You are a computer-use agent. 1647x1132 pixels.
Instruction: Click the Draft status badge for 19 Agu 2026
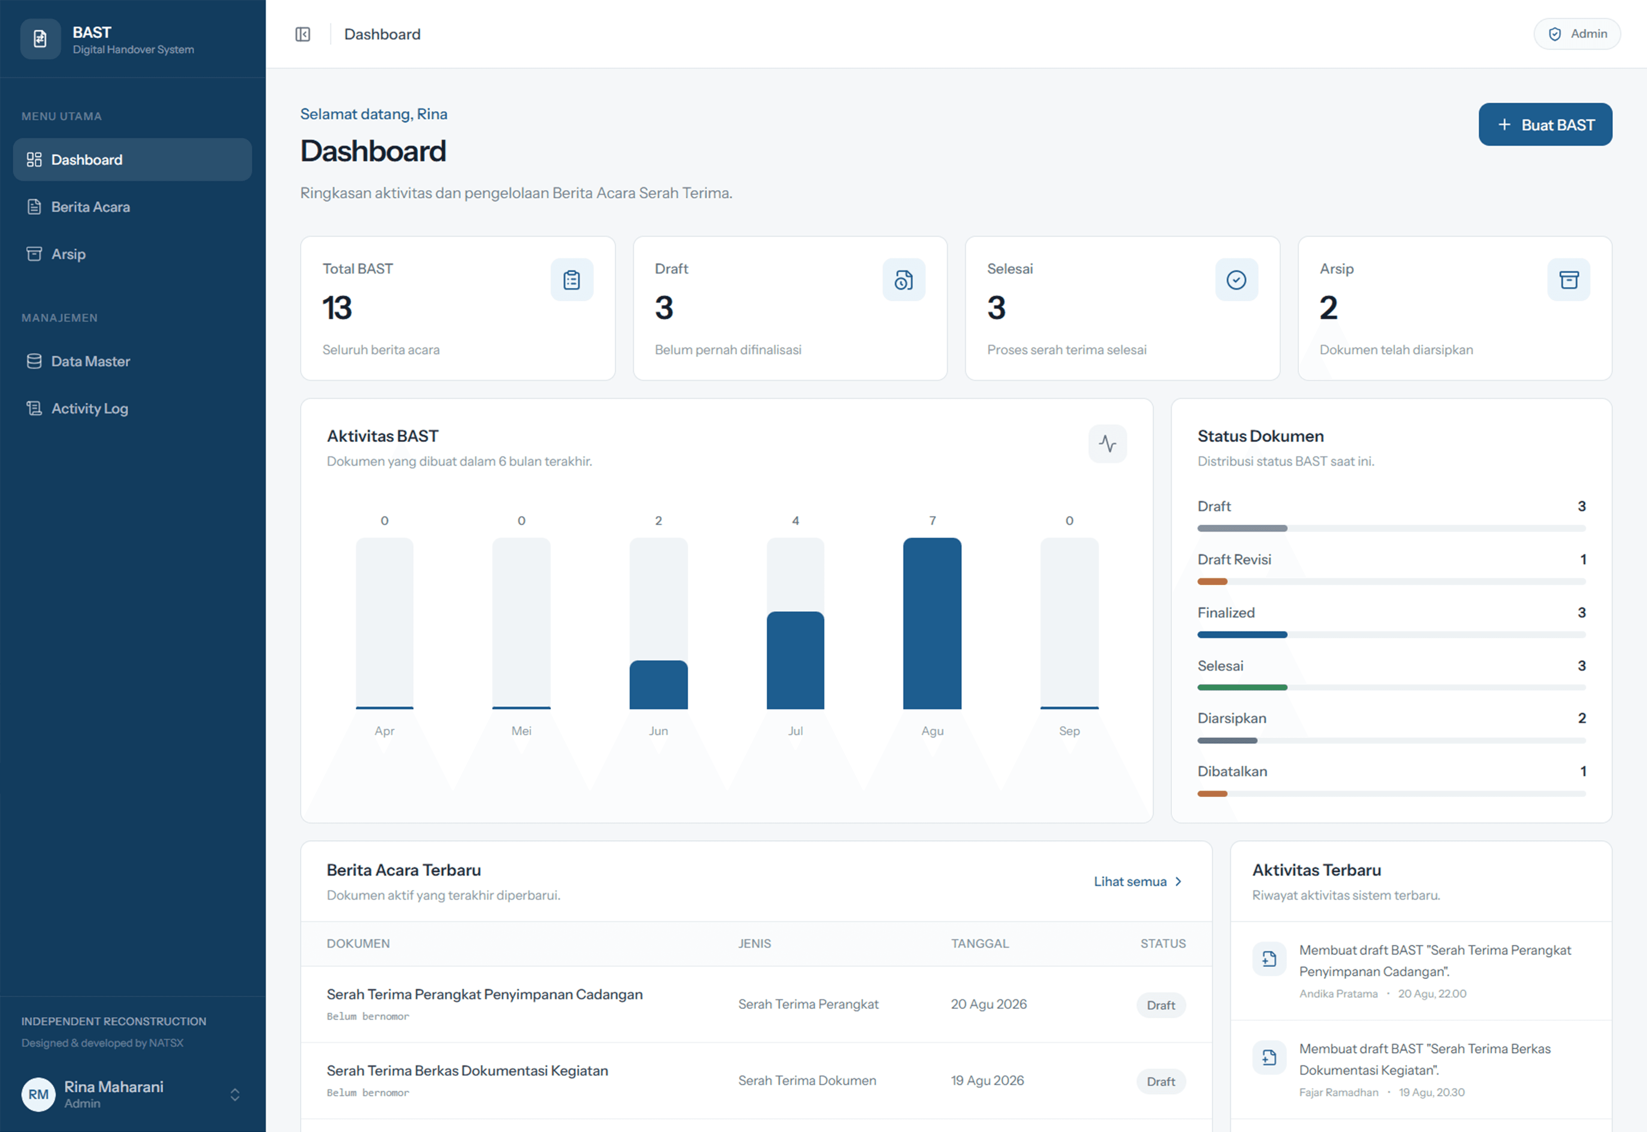tap(1161, 1082)
